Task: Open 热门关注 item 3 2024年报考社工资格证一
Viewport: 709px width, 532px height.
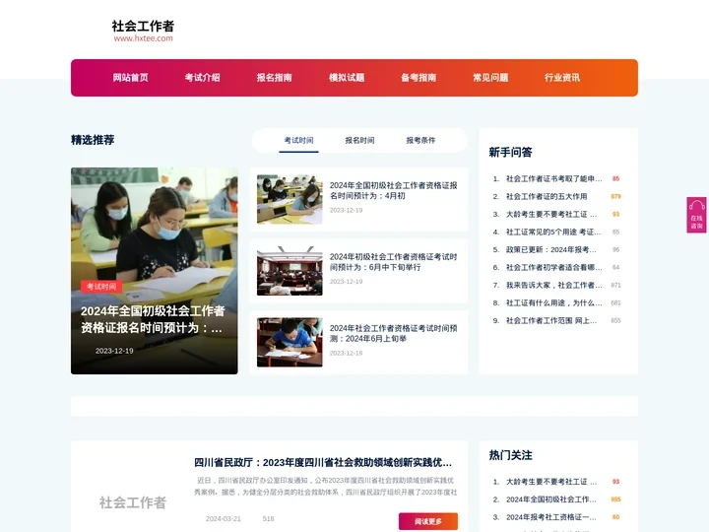Action: click(x=551, y=516)
